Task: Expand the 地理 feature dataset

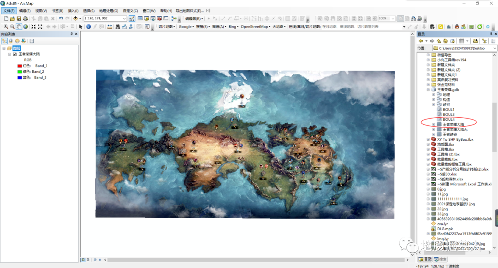Action: pos(433,95)
